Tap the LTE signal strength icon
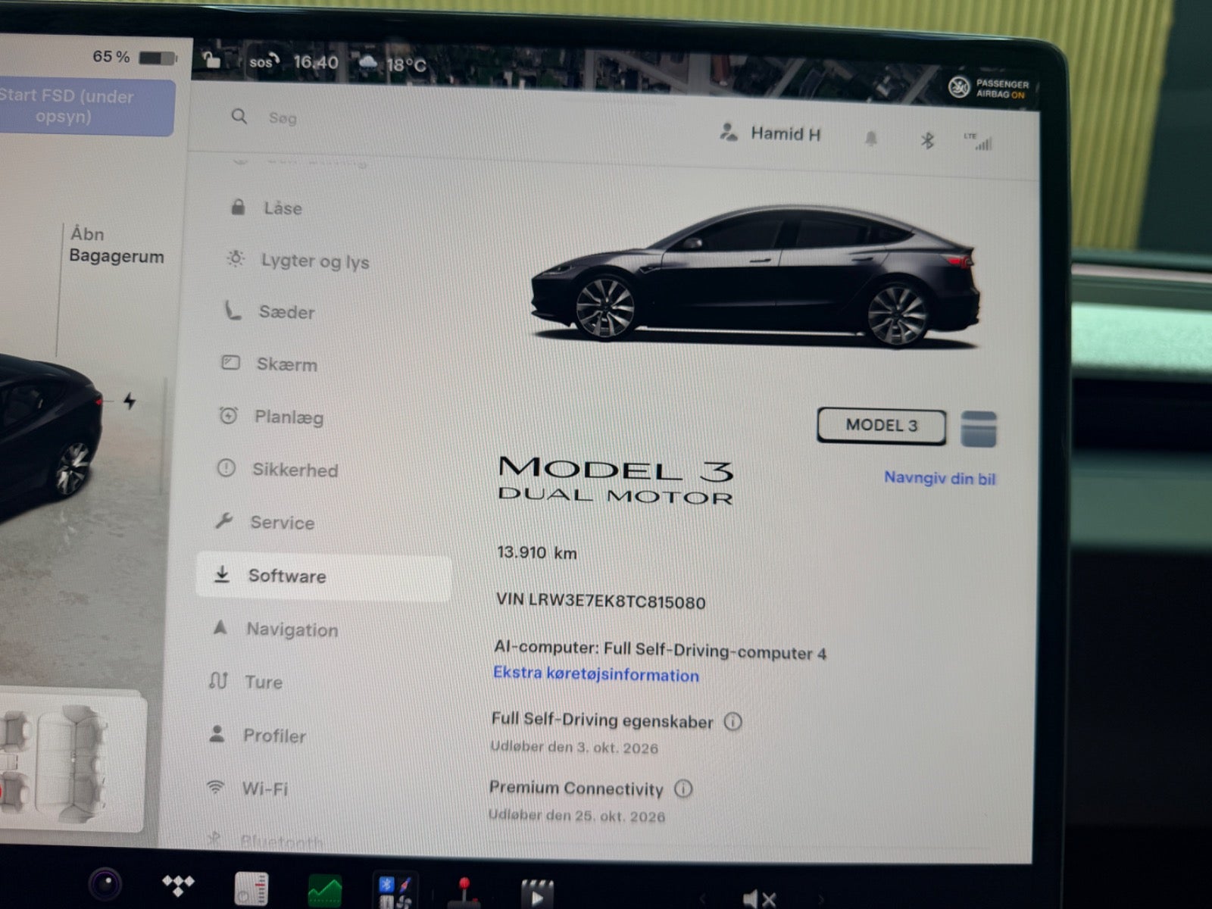The height and width of the screenshot is (909, 1212). coord(979,142)
